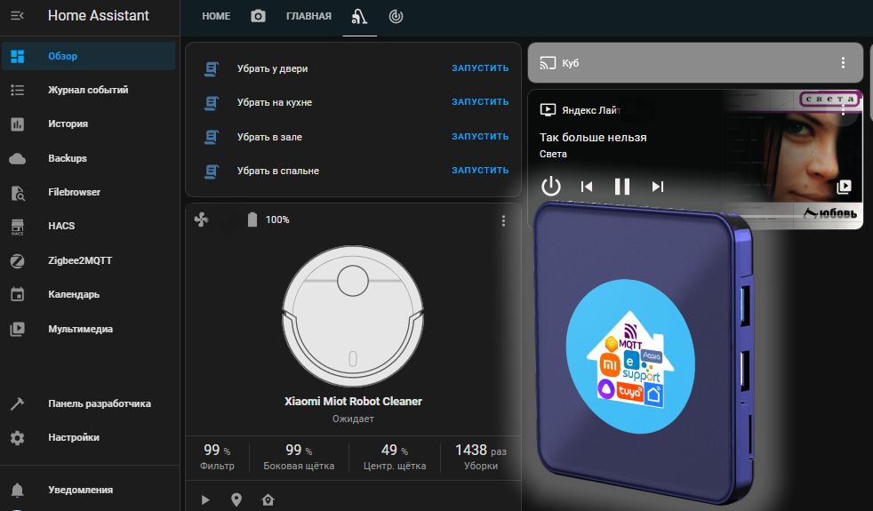Click the gear icon for Настройки
Screen dimensions: 873x511
coord(17,437)
